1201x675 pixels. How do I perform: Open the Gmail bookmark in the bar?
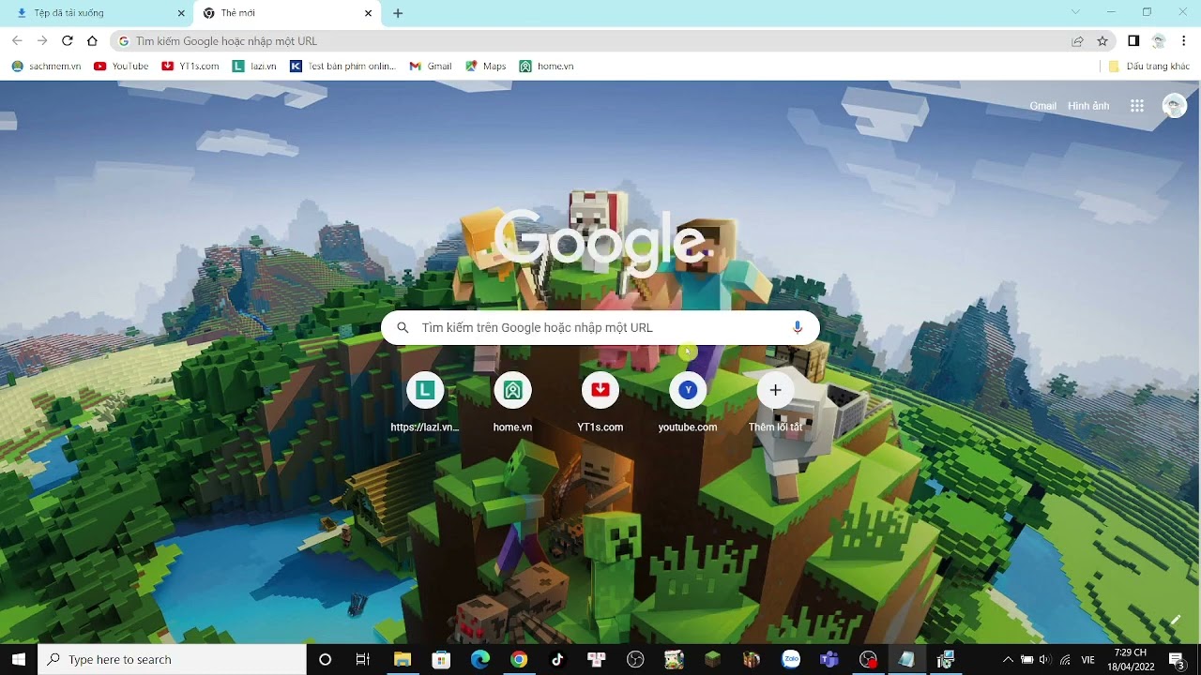(x=431, y=67)
